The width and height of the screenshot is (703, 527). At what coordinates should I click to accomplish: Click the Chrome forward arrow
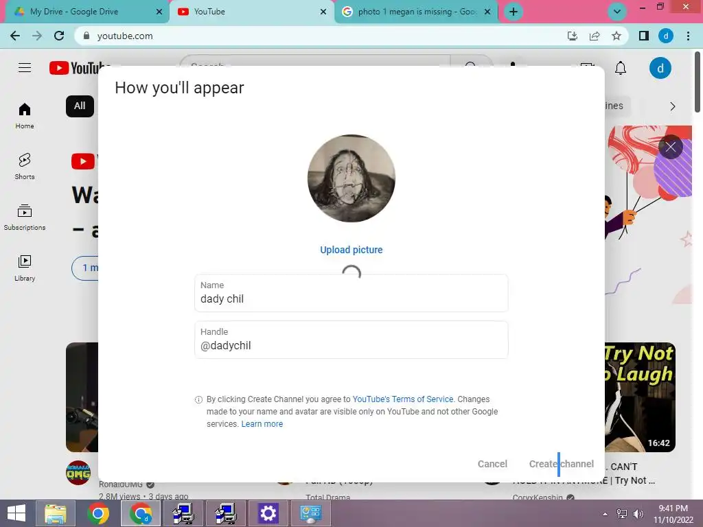click(37, 36)
